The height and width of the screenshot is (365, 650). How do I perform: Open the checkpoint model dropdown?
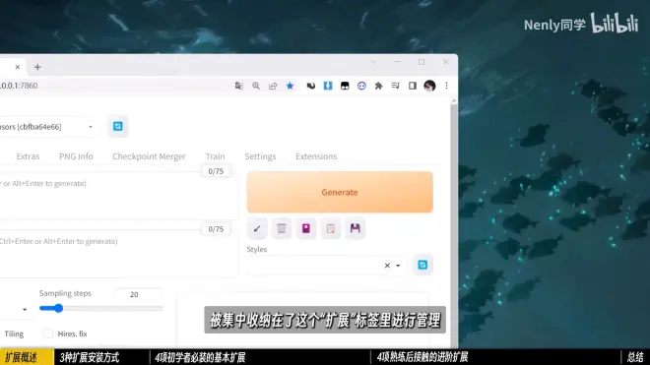pyautogui.click(x=46, y=127)
